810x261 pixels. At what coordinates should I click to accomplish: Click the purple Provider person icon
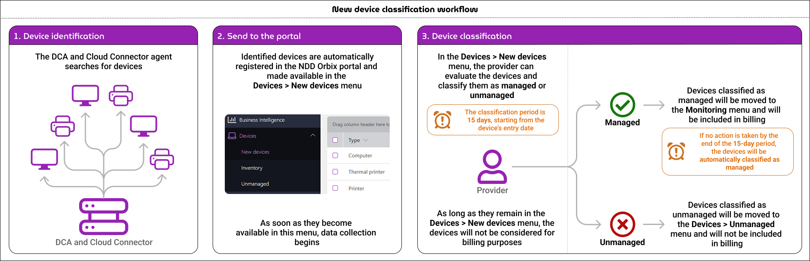[x=492, y=167]
